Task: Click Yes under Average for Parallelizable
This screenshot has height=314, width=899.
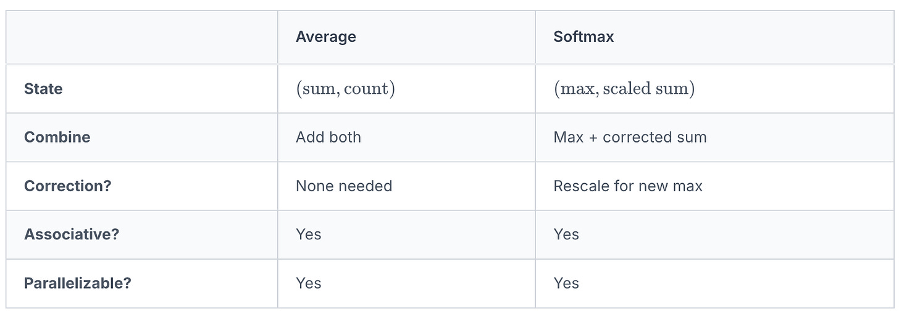Action: point(308,283)
